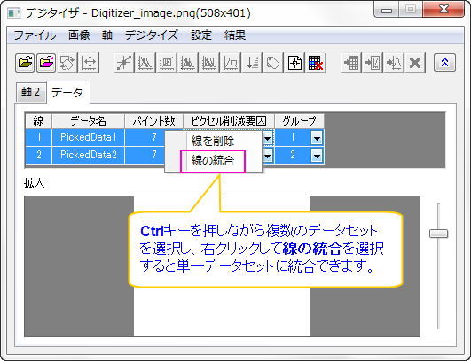
Task: Switch to the 軸 2 tab
Action: click(31, 92)
